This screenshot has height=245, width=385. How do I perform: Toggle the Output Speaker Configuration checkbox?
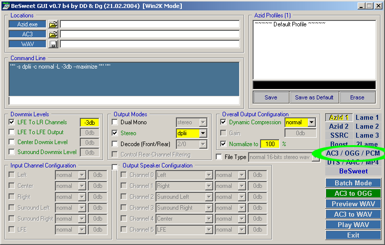pyautogui.click(x=115, y=167)
